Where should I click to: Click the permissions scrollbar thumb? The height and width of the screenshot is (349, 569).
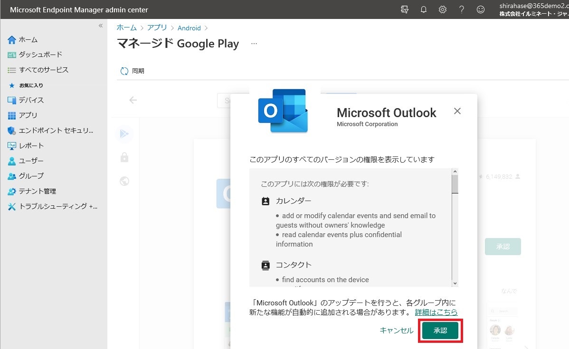tap(455, 184)
